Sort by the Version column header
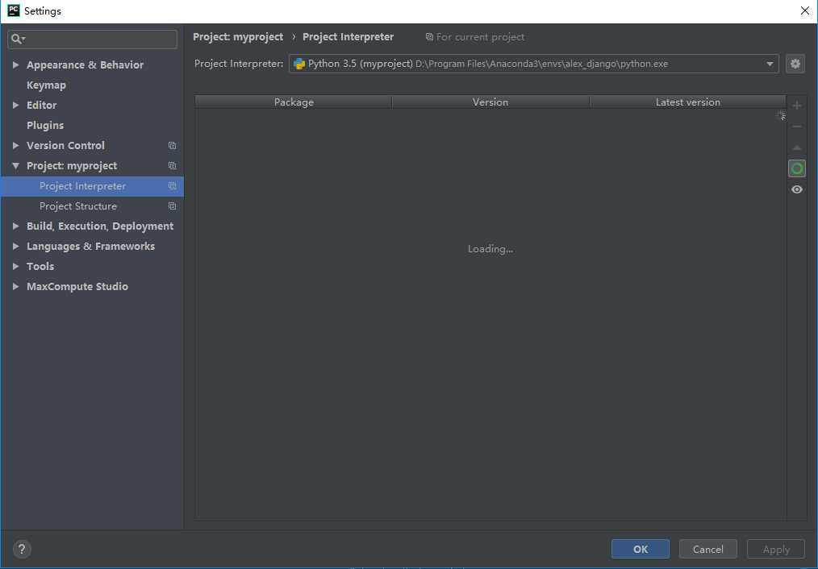Viewport: 818px width, 569px height. click(490, 102)
